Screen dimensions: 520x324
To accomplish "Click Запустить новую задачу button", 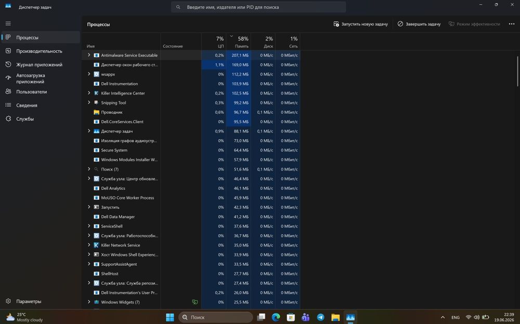I will point(360,24).
